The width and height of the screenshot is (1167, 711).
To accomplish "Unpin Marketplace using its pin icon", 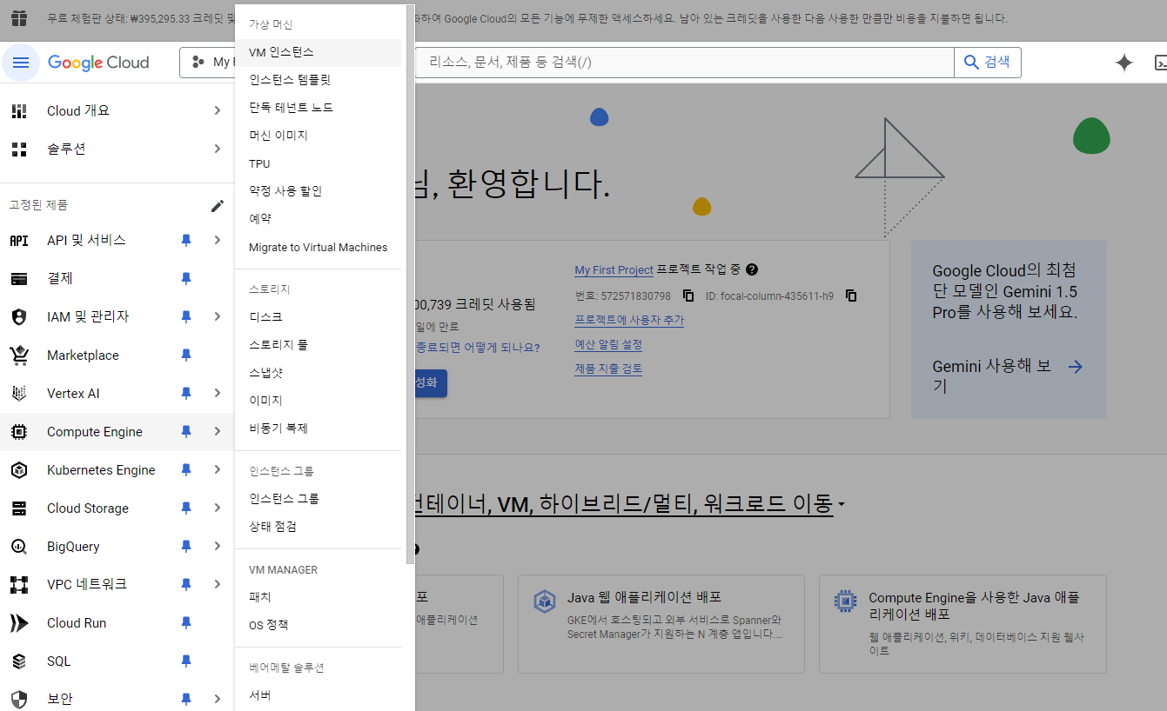I will pyautogui.click(x=185, y=355).
